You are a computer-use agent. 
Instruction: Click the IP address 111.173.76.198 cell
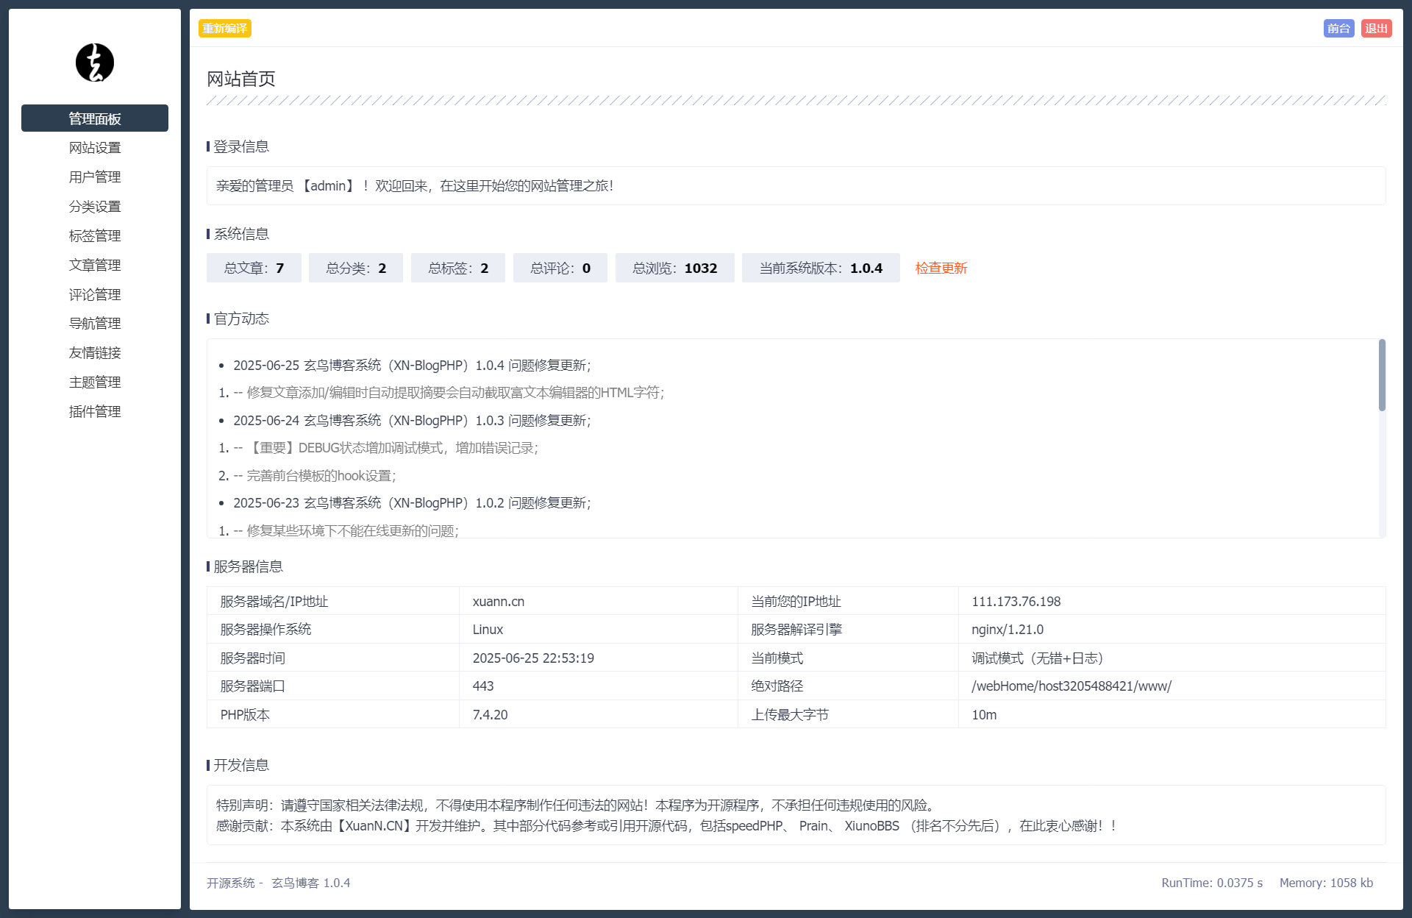(x=1172, y=601)
